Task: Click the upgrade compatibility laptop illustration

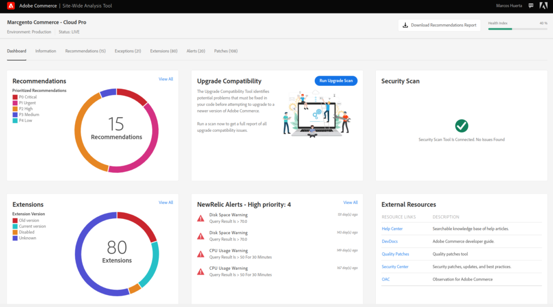Action: click(316, 115)
